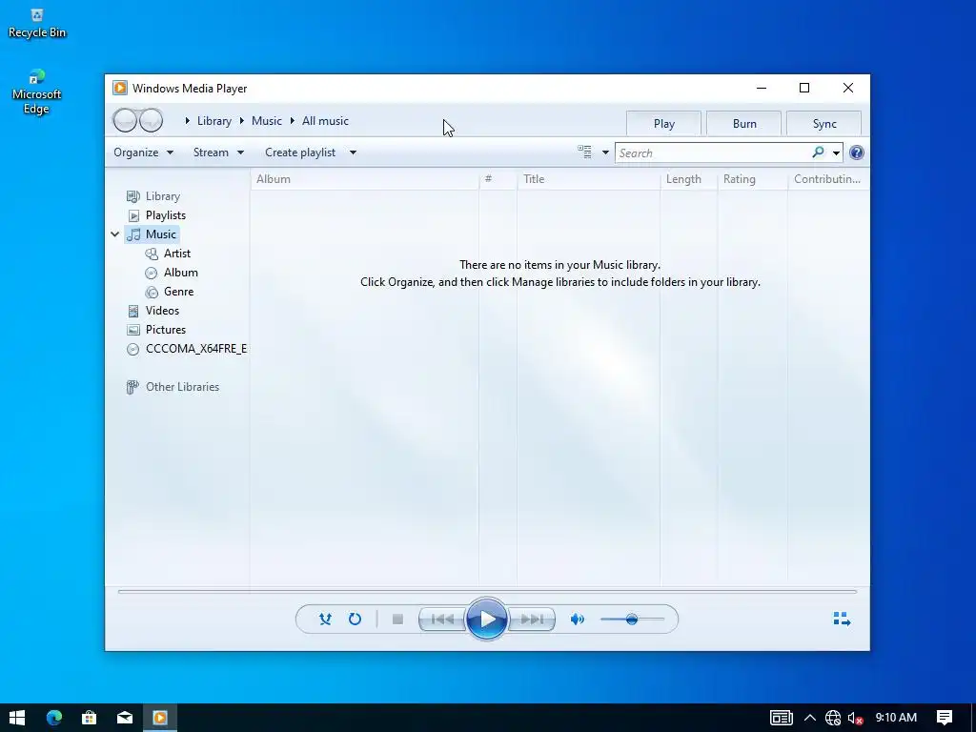This screenshot has height=732, width=976.
Task: Click the muted speaker tray icon
Action: [x=855, y=718]
